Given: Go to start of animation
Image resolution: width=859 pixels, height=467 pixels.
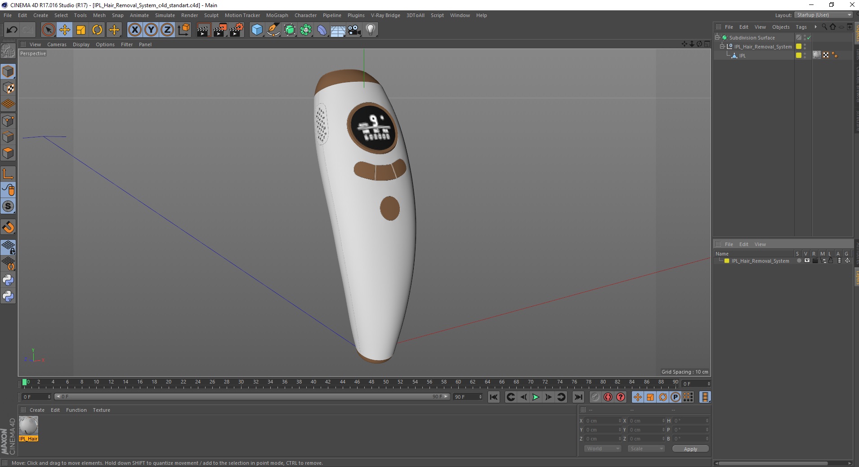Looking at the screenshot, I should (x=493, y=397).
